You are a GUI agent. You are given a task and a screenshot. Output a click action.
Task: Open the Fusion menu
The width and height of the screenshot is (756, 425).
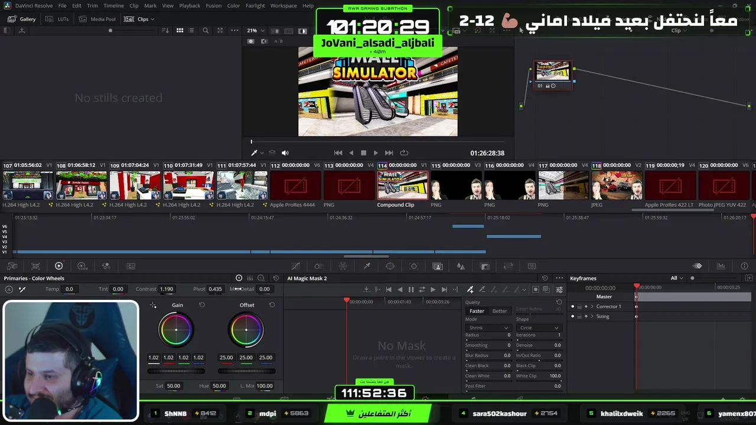(x=214, y=6)
